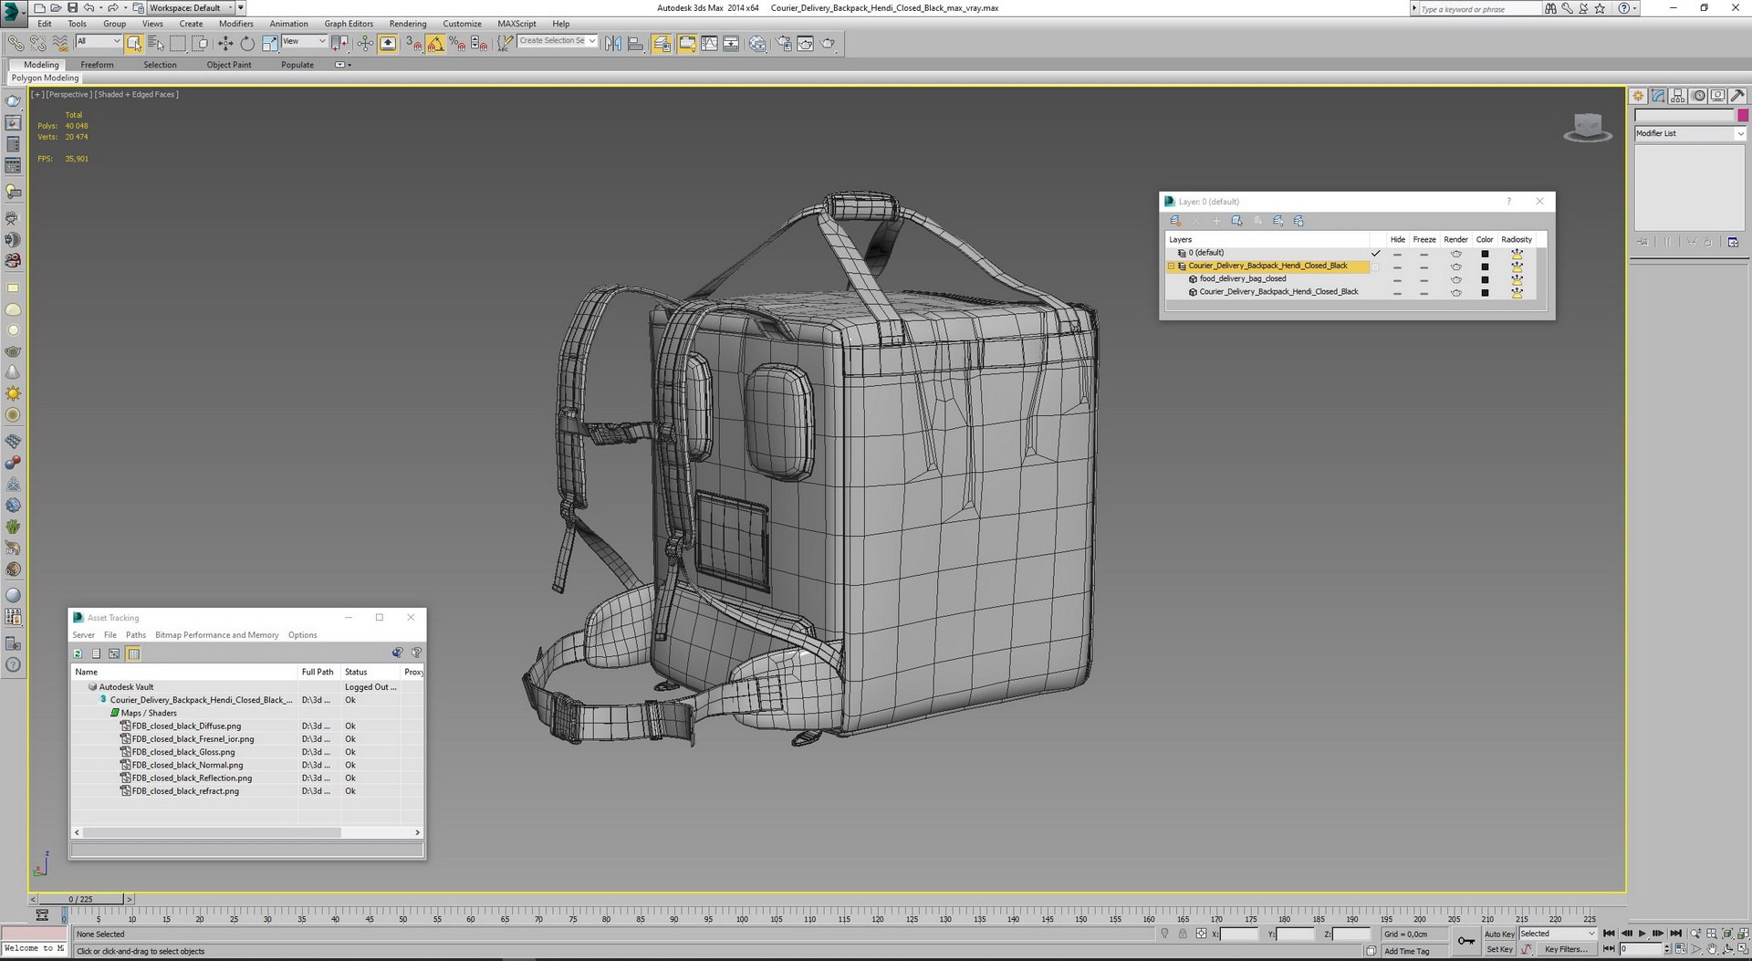Screen dimensions: 1752x961
Task: Open the Modifier List dropdown
Action: [1689, 133]
